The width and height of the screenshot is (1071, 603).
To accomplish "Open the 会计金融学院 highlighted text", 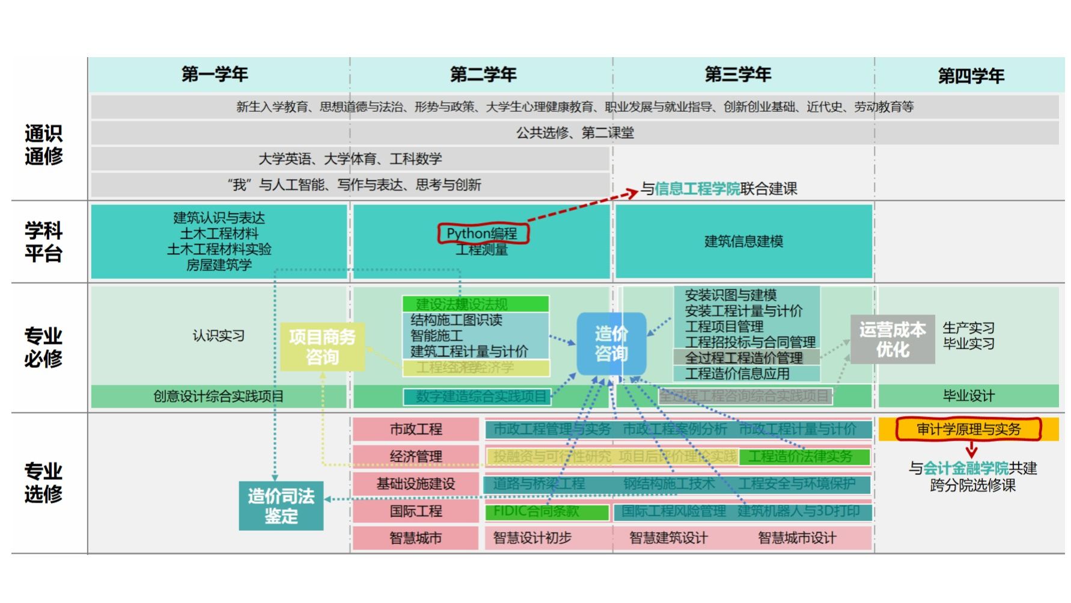I will tap(965, 468).
